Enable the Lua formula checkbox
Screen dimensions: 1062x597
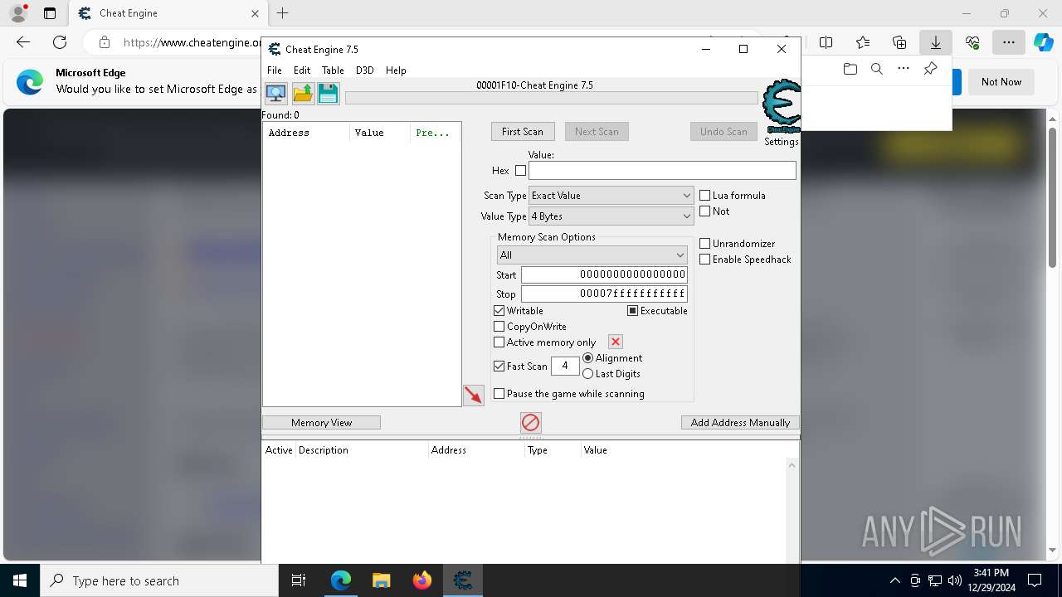pyautogui.click(x=705, y=196)
